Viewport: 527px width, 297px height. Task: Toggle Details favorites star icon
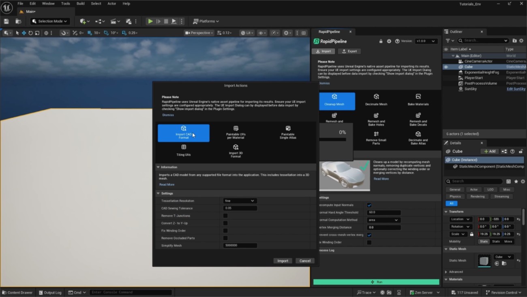516,182
